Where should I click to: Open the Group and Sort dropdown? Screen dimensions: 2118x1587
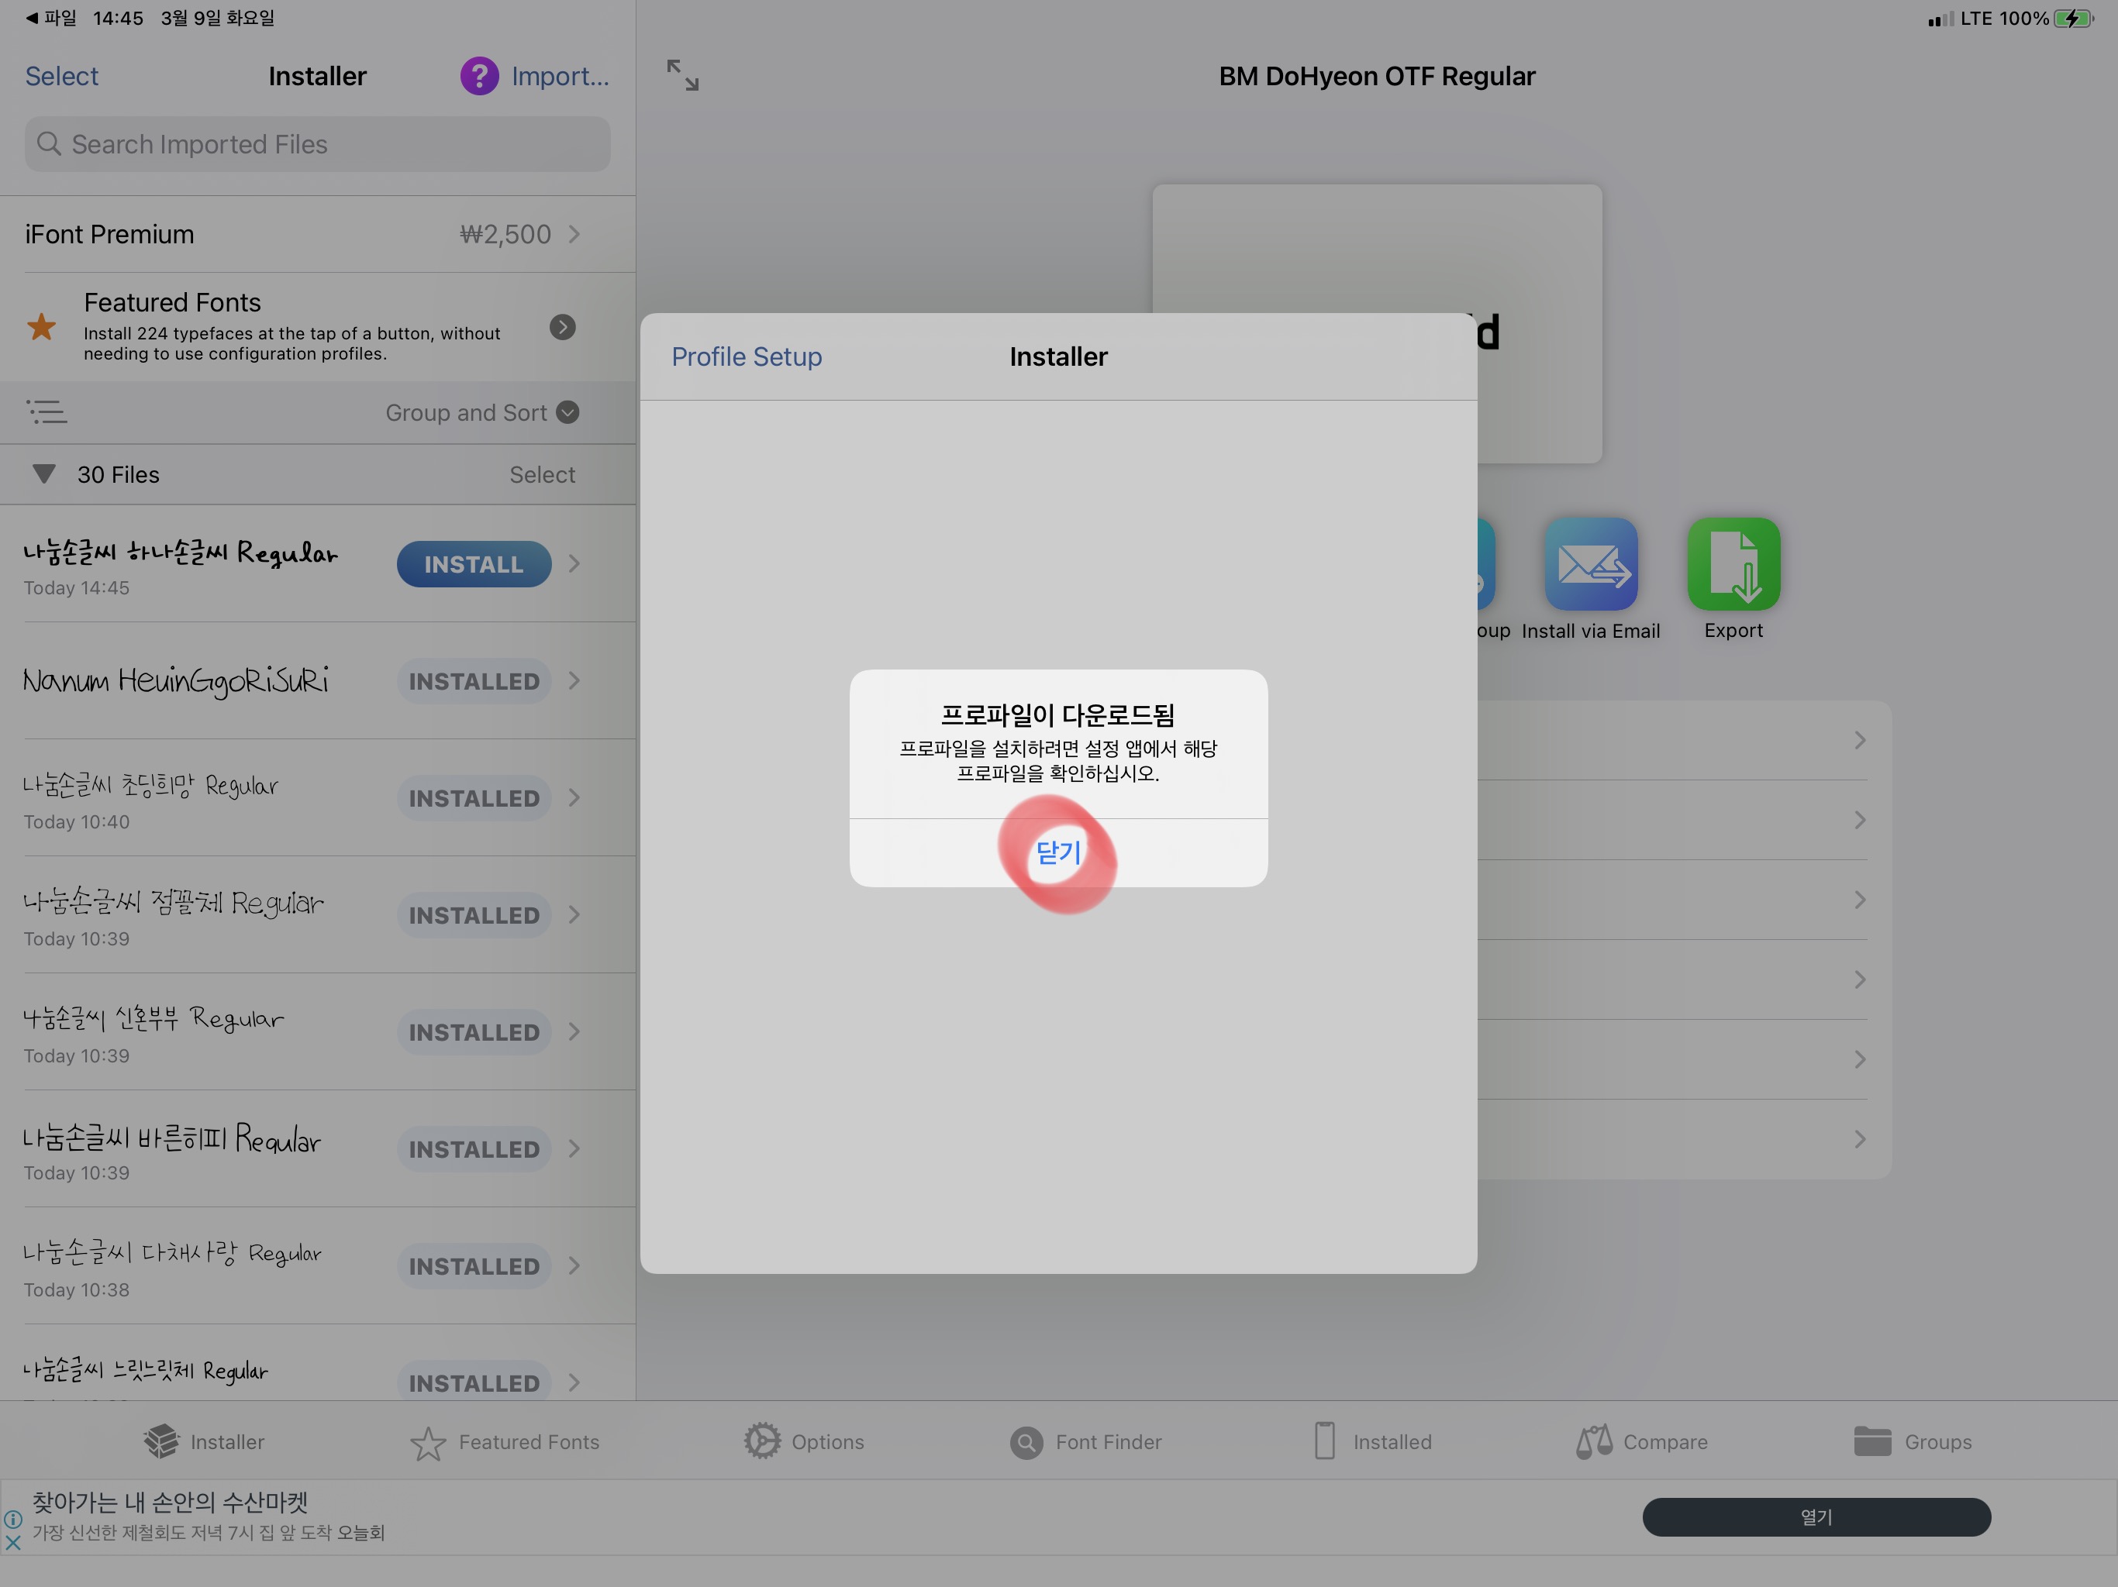481,412
